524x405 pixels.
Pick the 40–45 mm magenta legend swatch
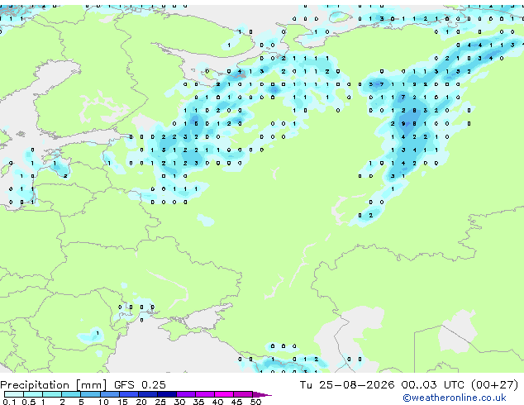tap(224, 394)
